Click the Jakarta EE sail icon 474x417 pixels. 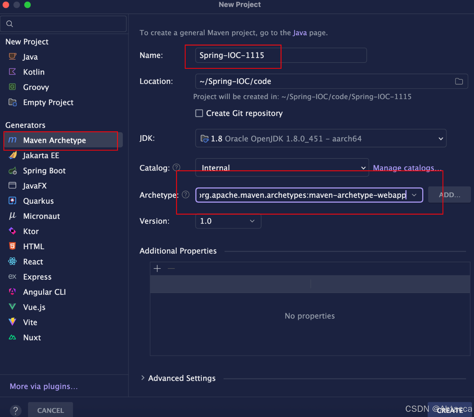[x=13, y=155]
